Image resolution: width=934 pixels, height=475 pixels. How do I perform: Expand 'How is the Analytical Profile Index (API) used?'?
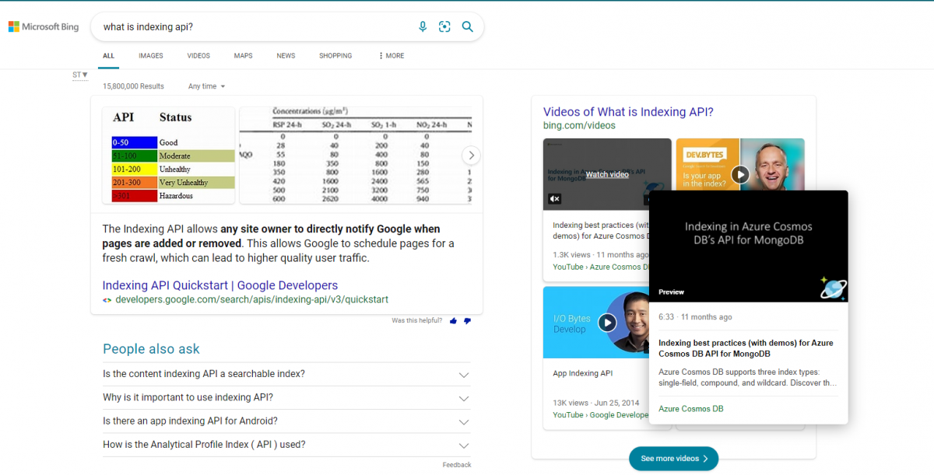pyautogui.click(x=286, y=445)
